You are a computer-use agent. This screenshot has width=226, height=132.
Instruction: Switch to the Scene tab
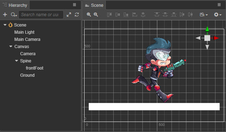point(94,5)
